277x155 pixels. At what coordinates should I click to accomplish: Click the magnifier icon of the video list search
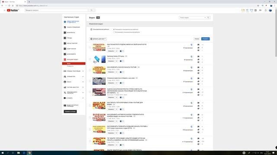(208, 18)
